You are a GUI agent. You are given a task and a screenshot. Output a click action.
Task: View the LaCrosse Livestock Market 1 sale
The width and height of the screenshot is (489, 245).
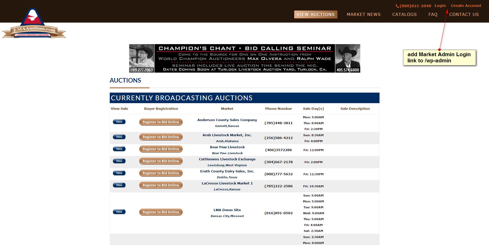119,185
